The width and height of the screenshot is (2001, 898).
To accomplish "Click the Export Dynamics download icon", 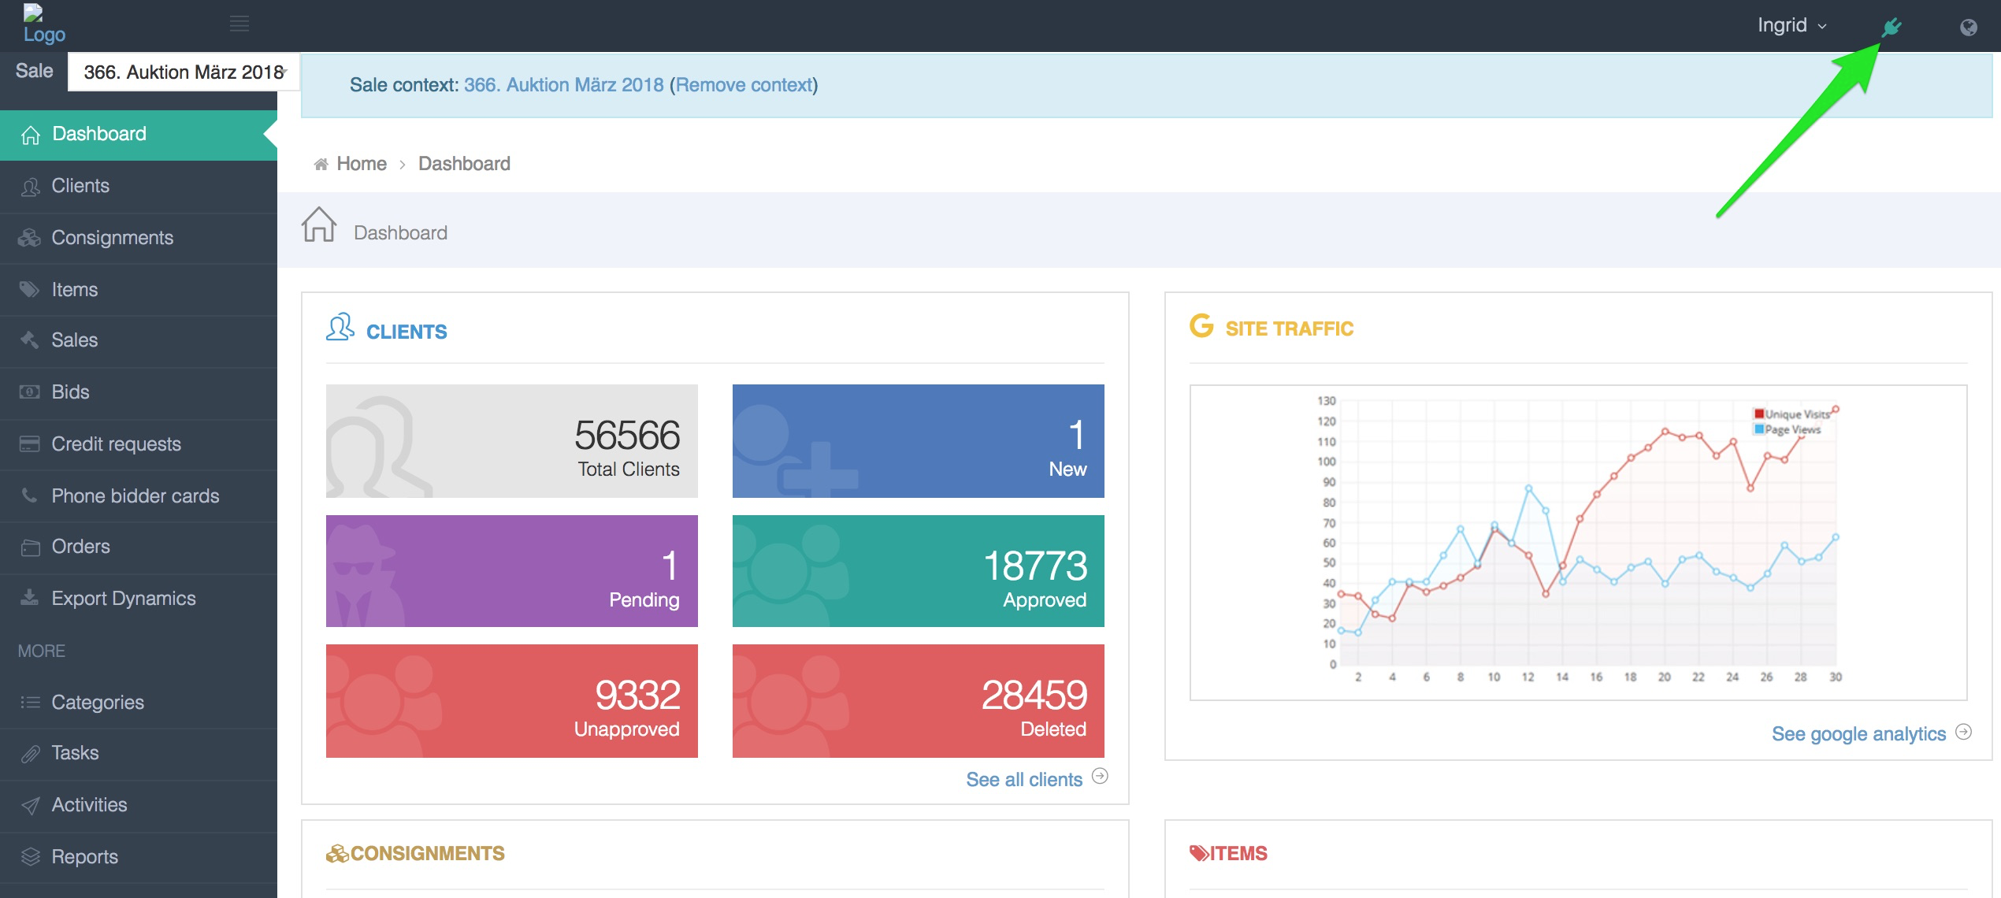I will coord(30,598).
